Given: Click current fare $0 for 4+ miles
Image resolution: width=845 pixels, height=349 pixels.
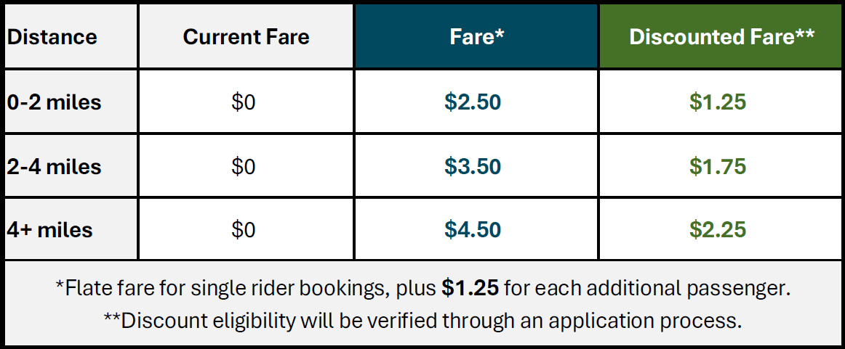Looking at the screenshot, I should 244,230.
